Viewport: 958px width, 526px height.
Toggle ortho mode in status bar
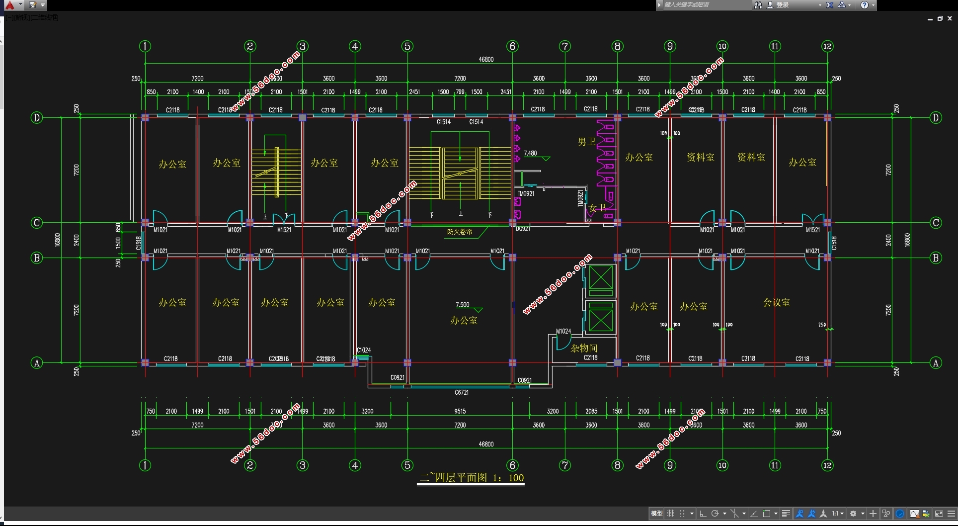point(703,514)
